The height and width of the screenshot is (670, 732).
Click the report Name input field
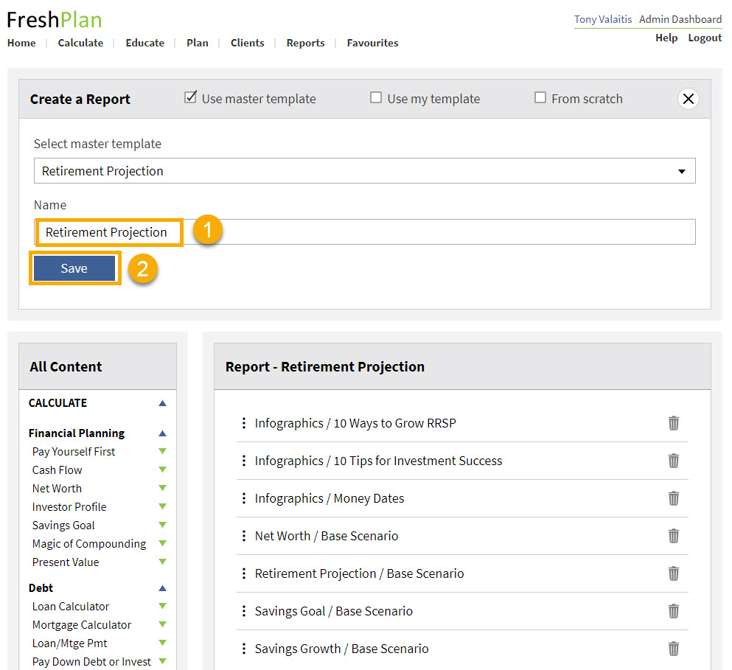[365, 232]
